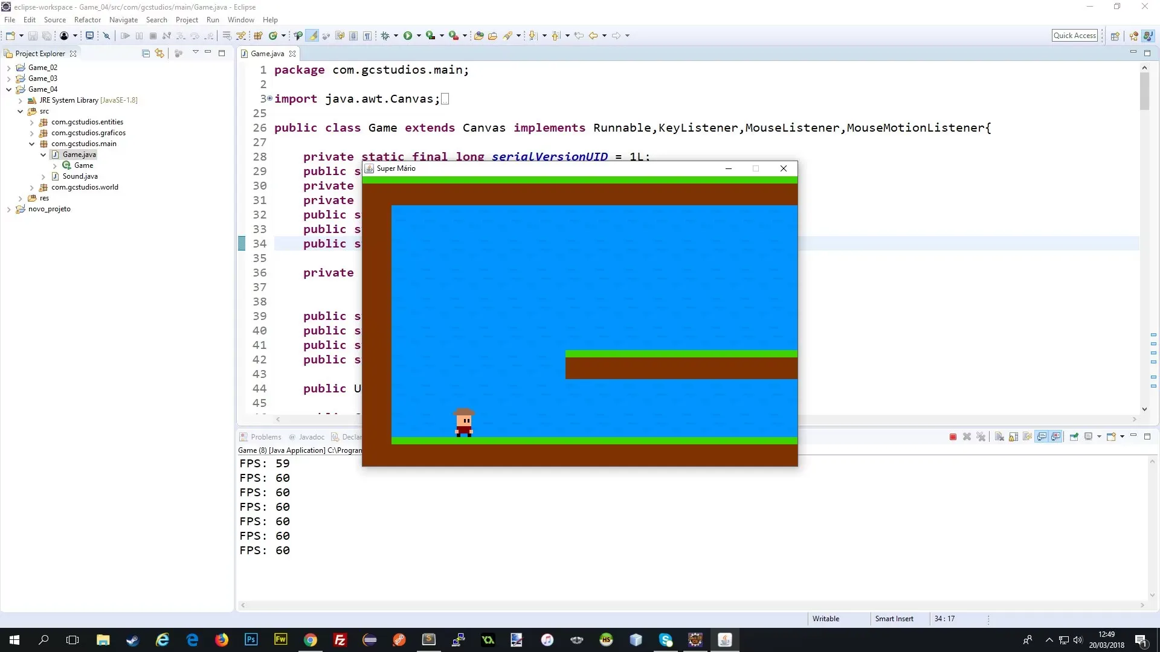
Task: Toggle Block Selection Mode icon
Action: pyautogui.click(x=353, y=36)
